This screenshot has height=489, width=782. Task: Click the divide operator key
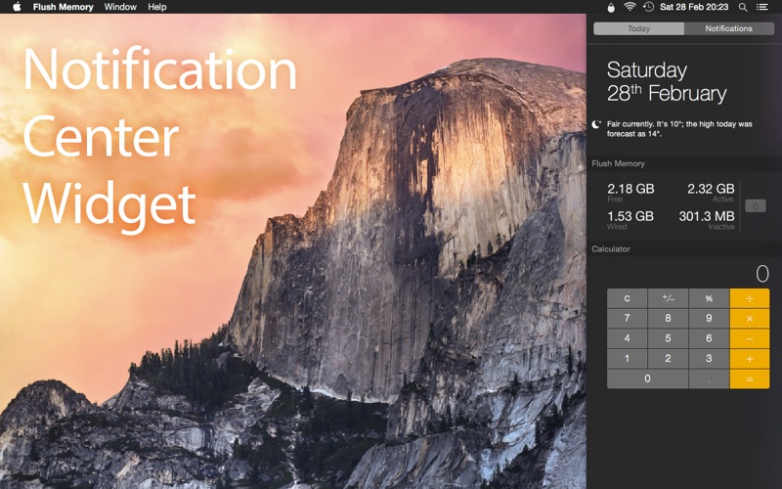click(750, 298)
